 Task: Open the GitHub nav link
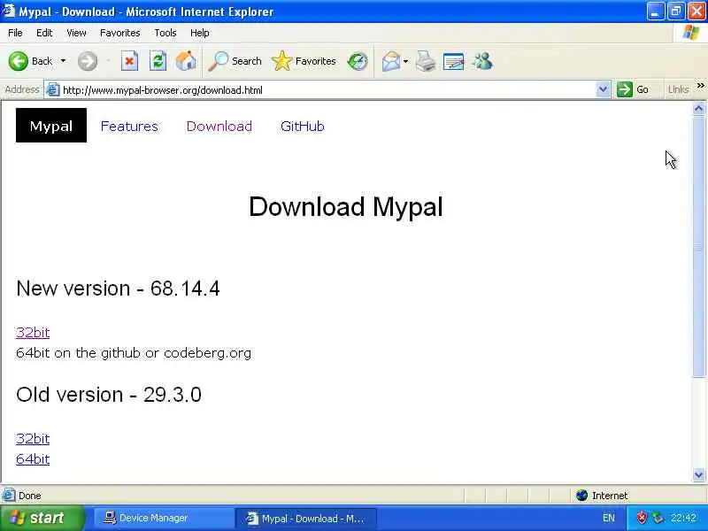pyautogui.click(x=302, y=126)
